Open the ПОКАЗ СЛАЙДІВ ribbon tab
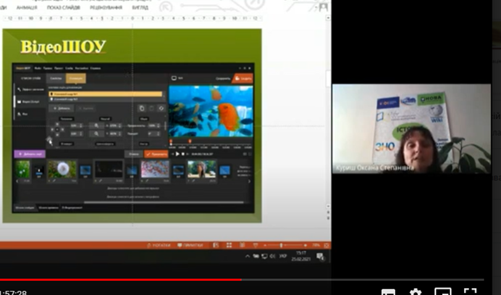Screen dimensions: 501x295 coord(63,7)
